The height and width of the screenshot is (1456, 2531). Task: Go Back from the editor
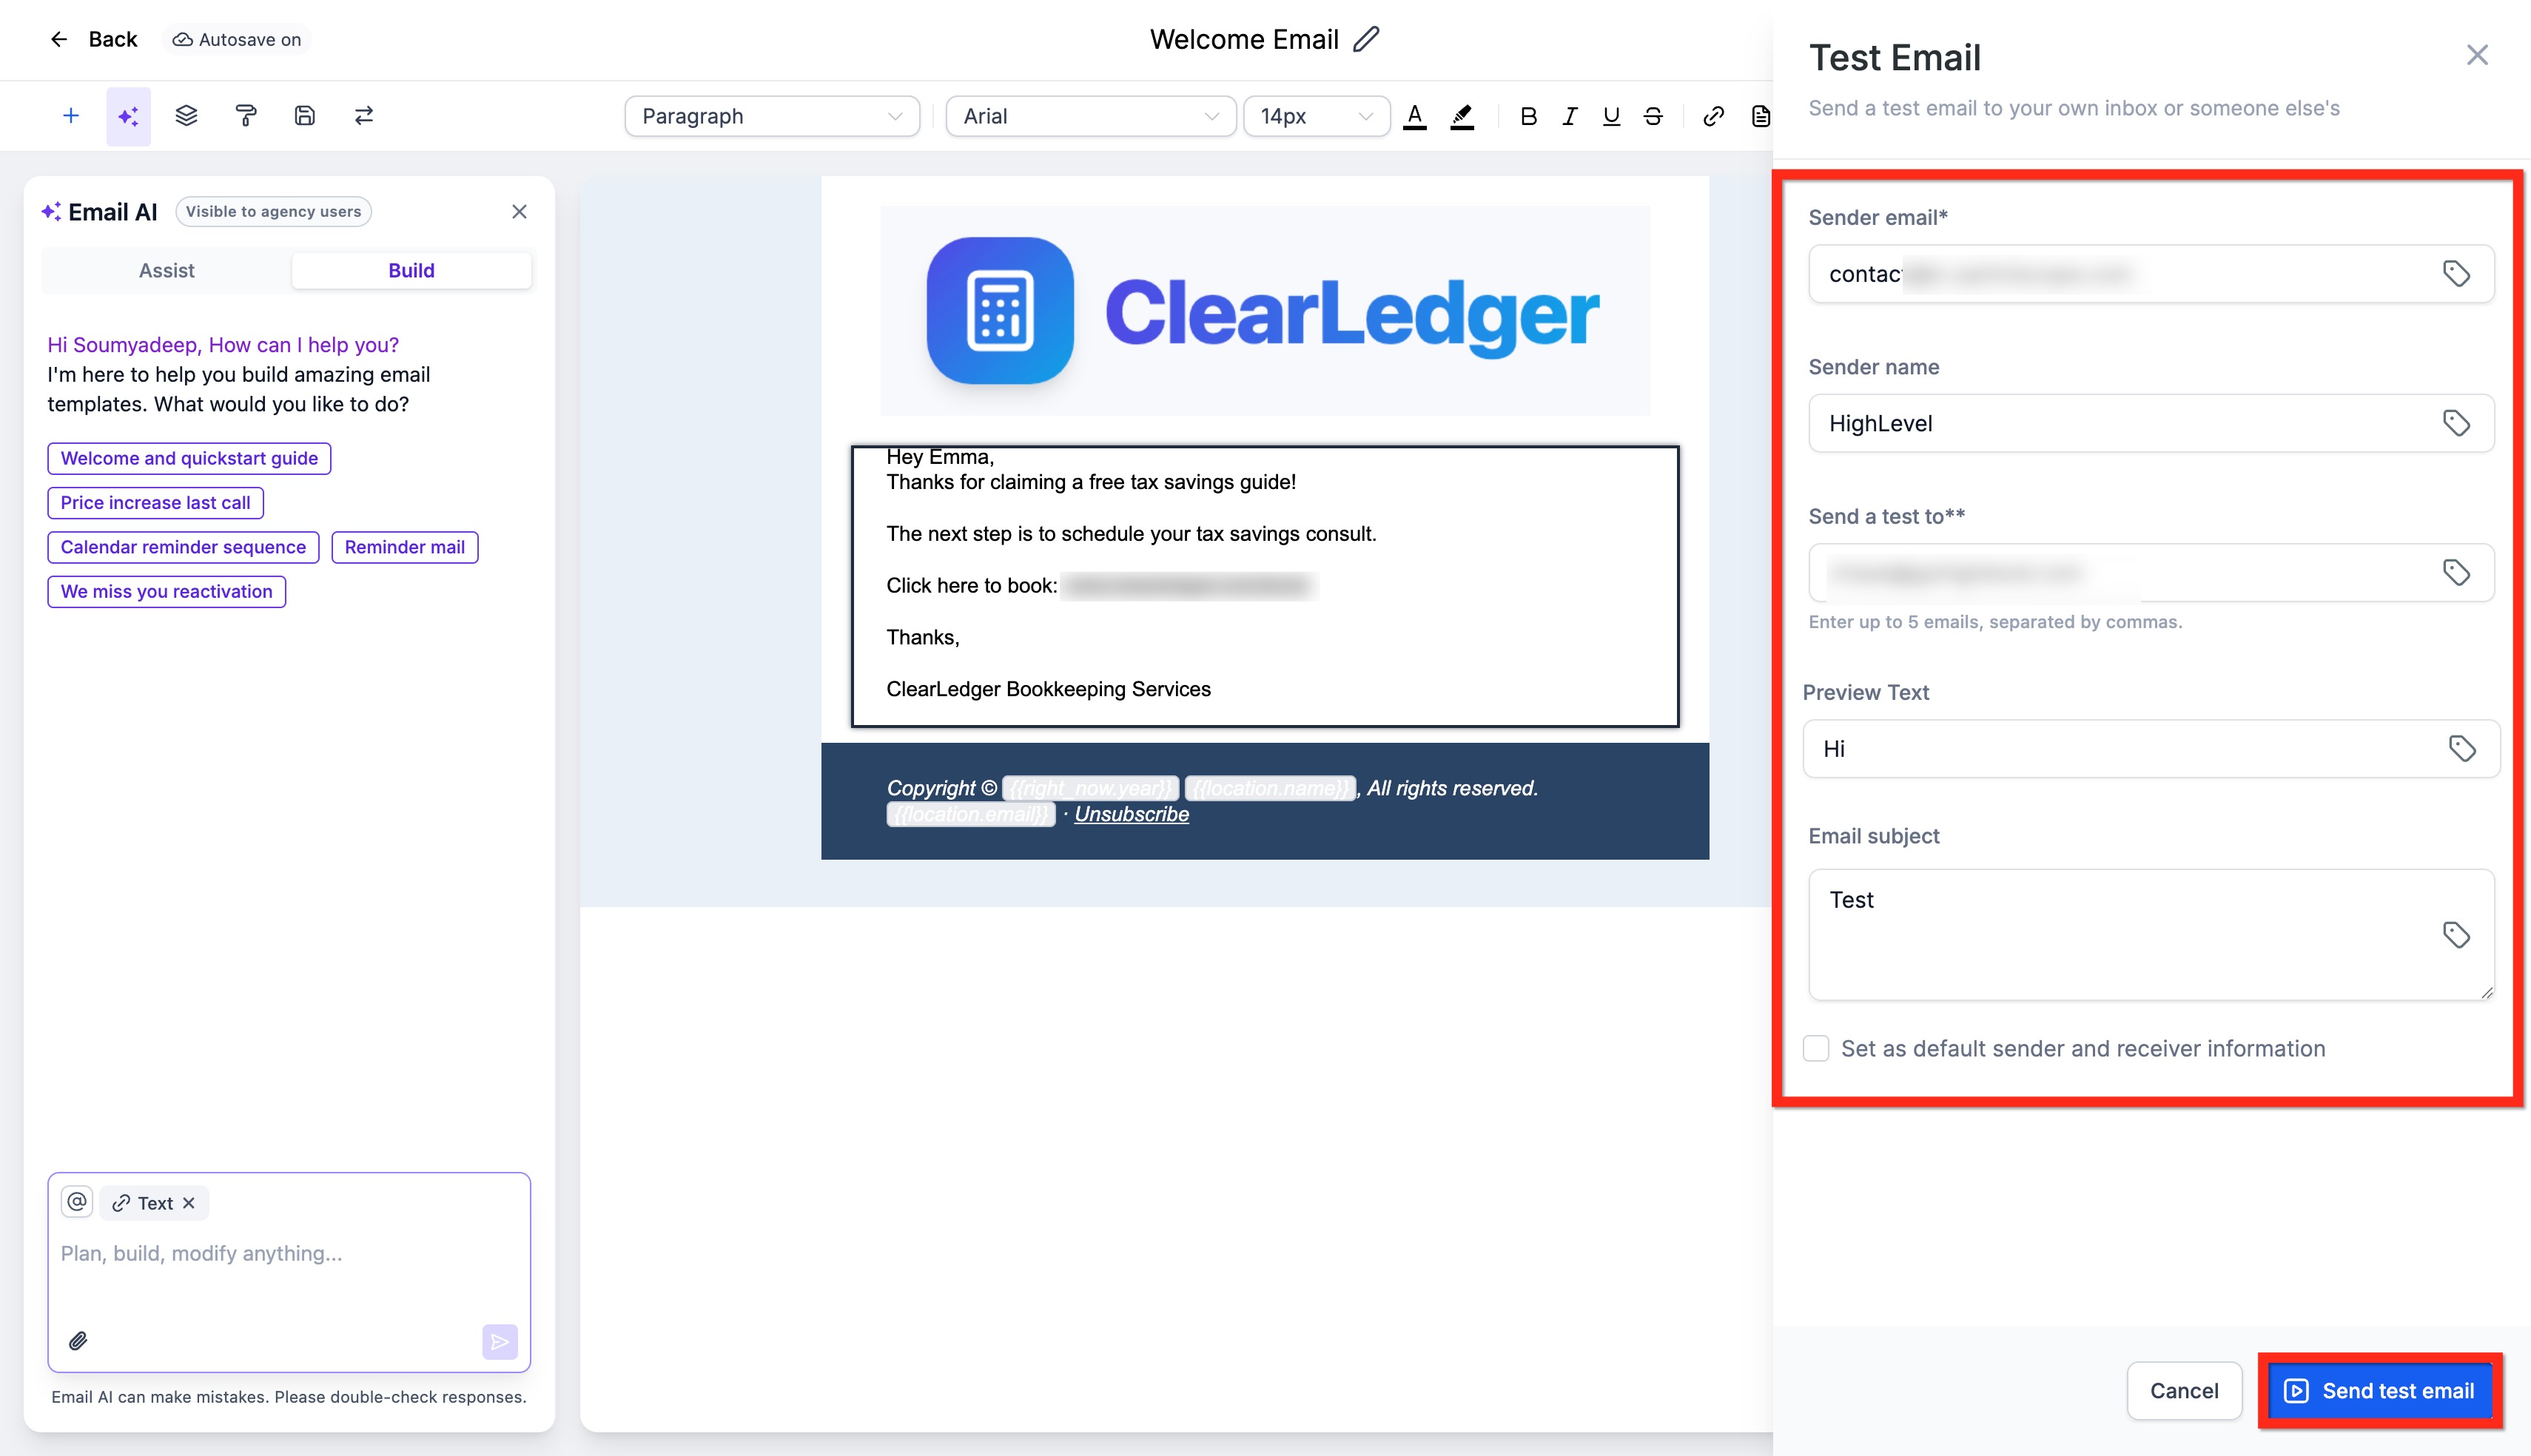(x=93, y=39)
